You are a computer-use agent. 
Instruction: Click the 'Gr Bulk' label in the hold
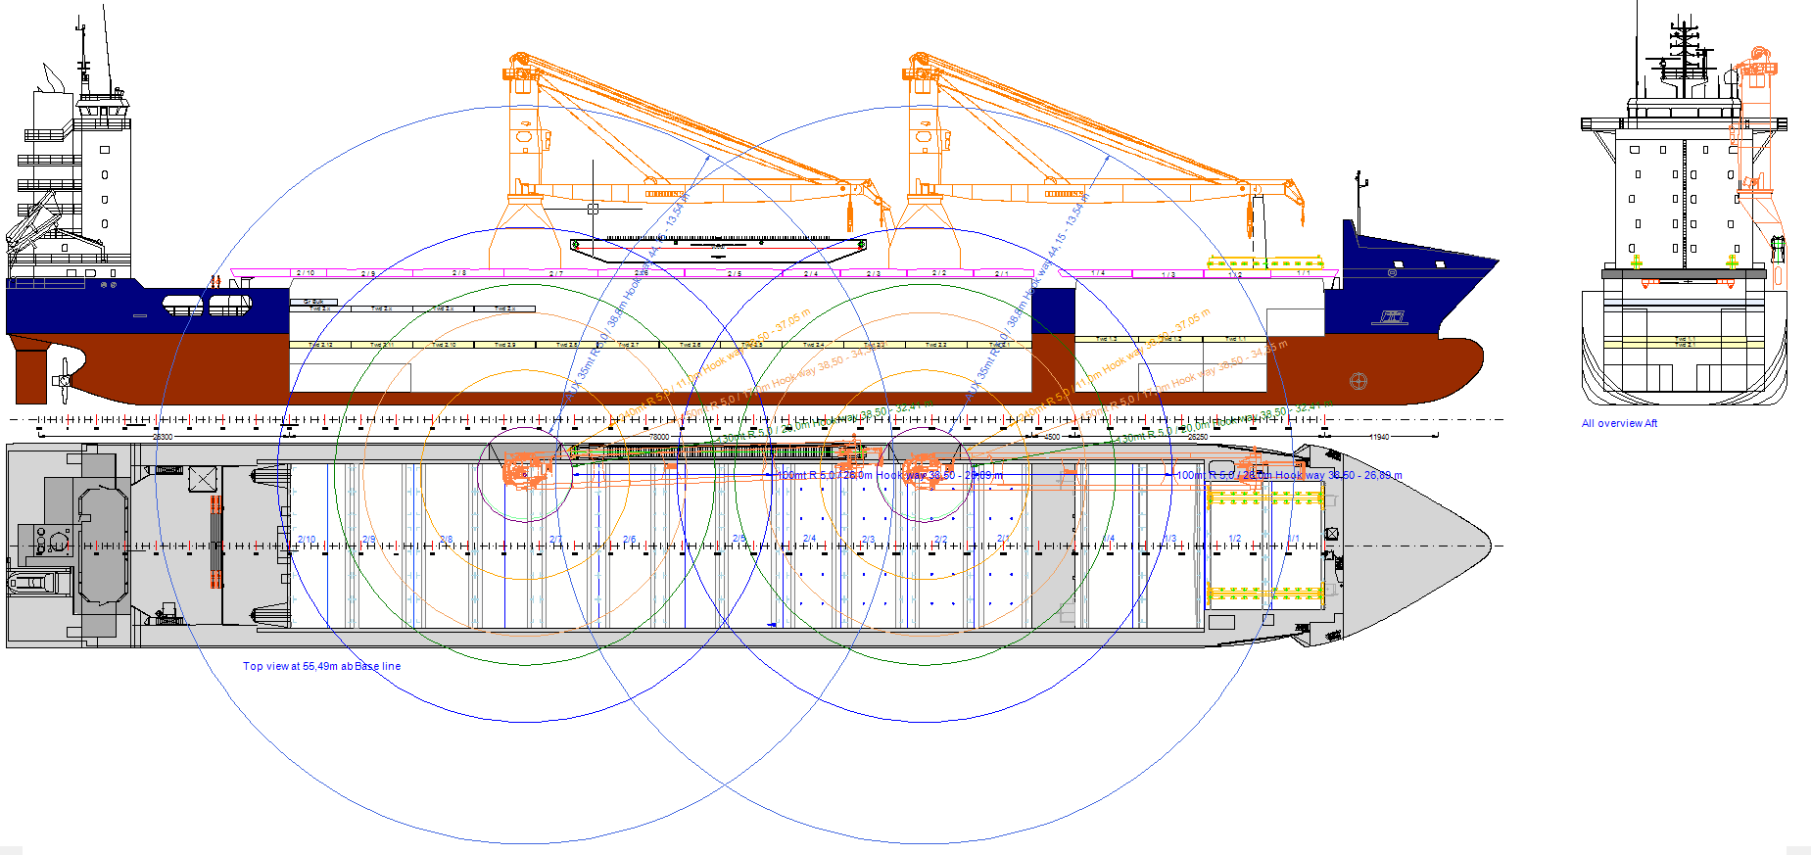(x=313, y=302)
